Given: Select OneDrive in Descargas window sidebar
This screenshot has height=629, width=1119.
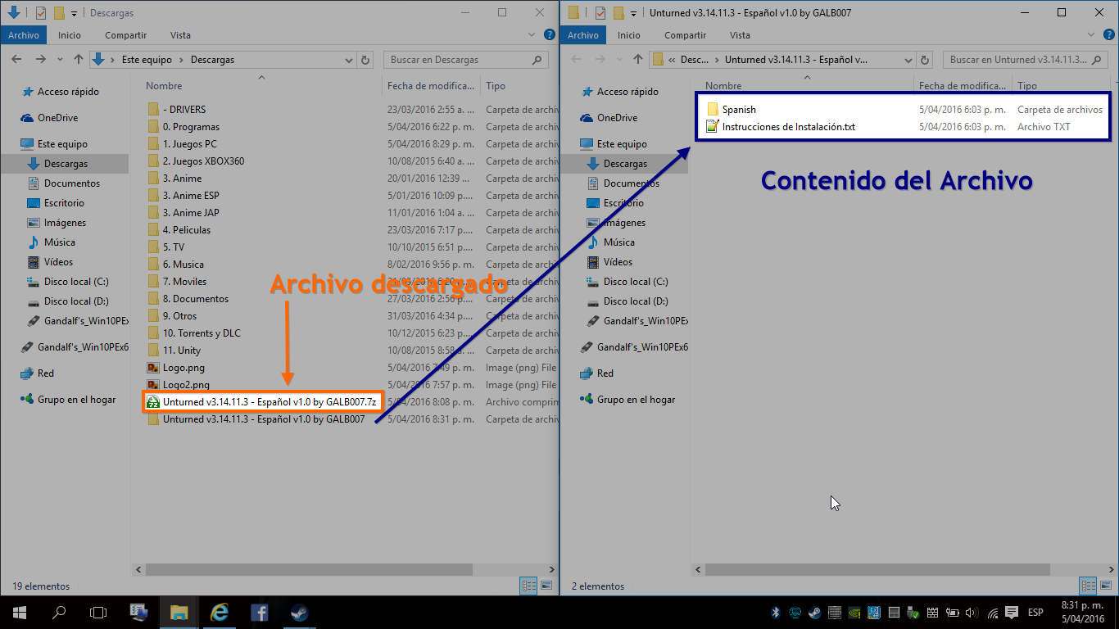Looking at the screenshot, I should (x=57, y=118).
